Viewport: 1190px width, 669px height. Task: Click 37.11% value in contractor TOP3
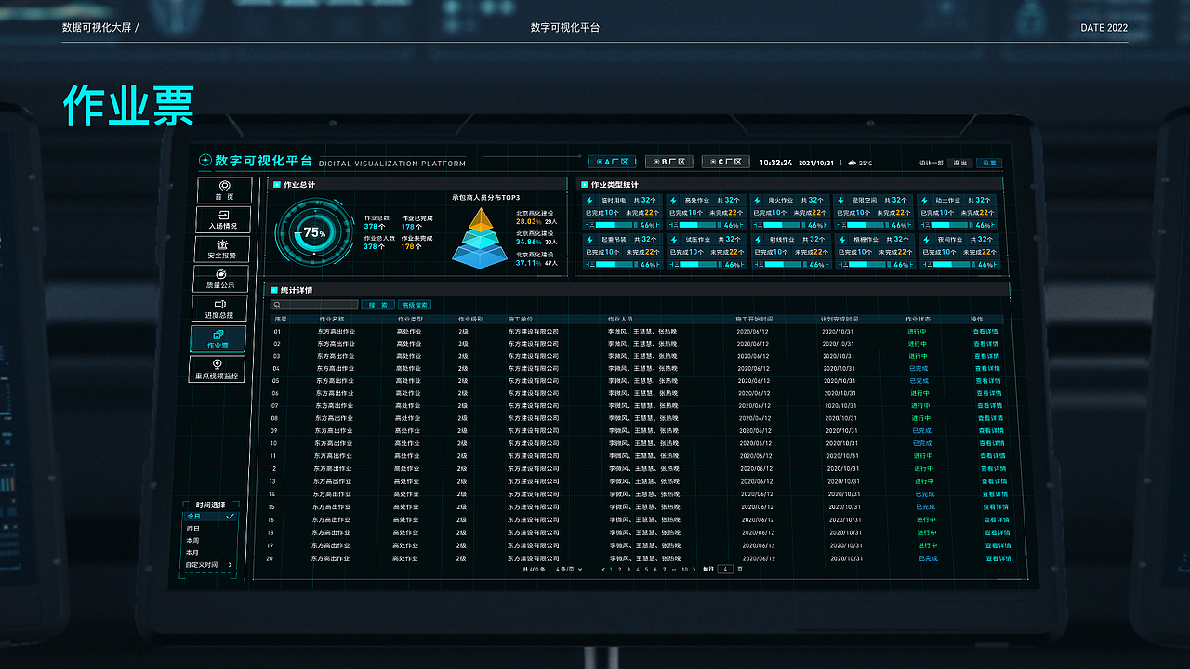pos(528,263)
